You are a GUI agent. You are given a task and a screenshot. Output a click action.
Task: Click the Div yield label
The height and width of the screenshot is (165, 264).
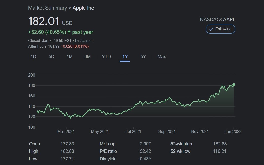[108, 159]
